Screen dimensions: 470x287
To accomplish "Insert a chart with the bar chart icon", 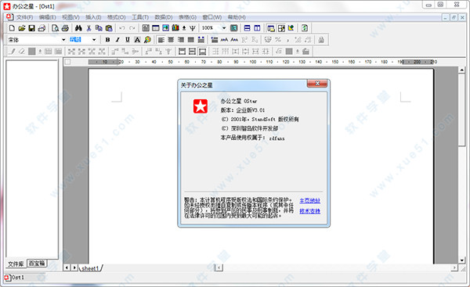I will pyautogui.click(x=175, y=28).
